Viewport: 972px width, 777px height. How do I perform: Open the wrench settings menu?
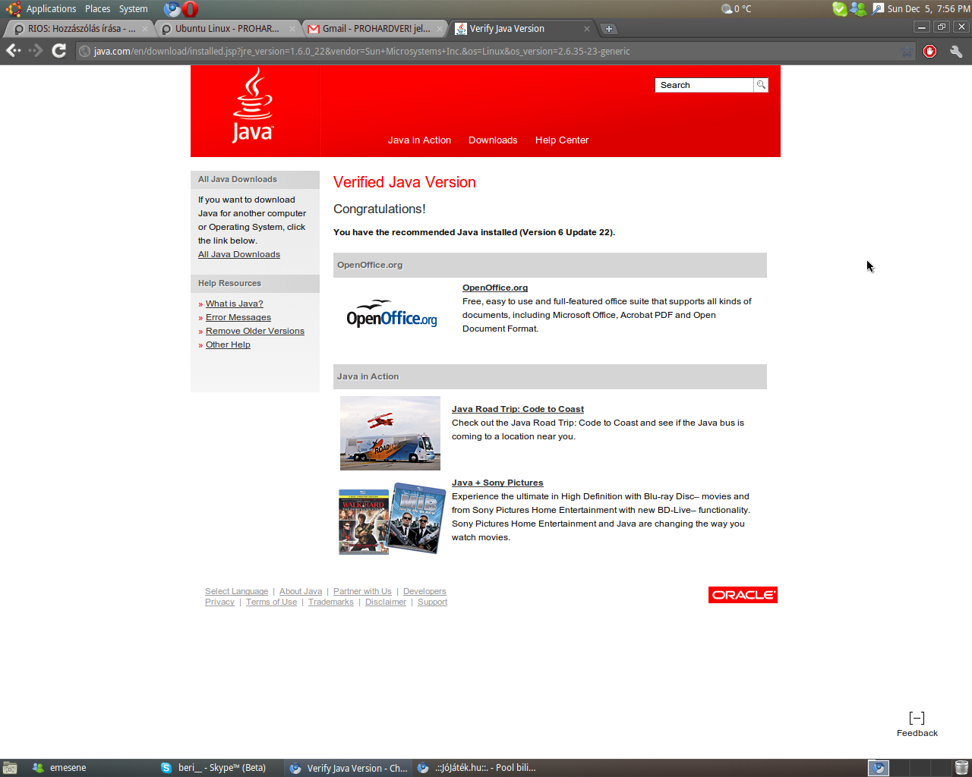(x=956, y=51)
